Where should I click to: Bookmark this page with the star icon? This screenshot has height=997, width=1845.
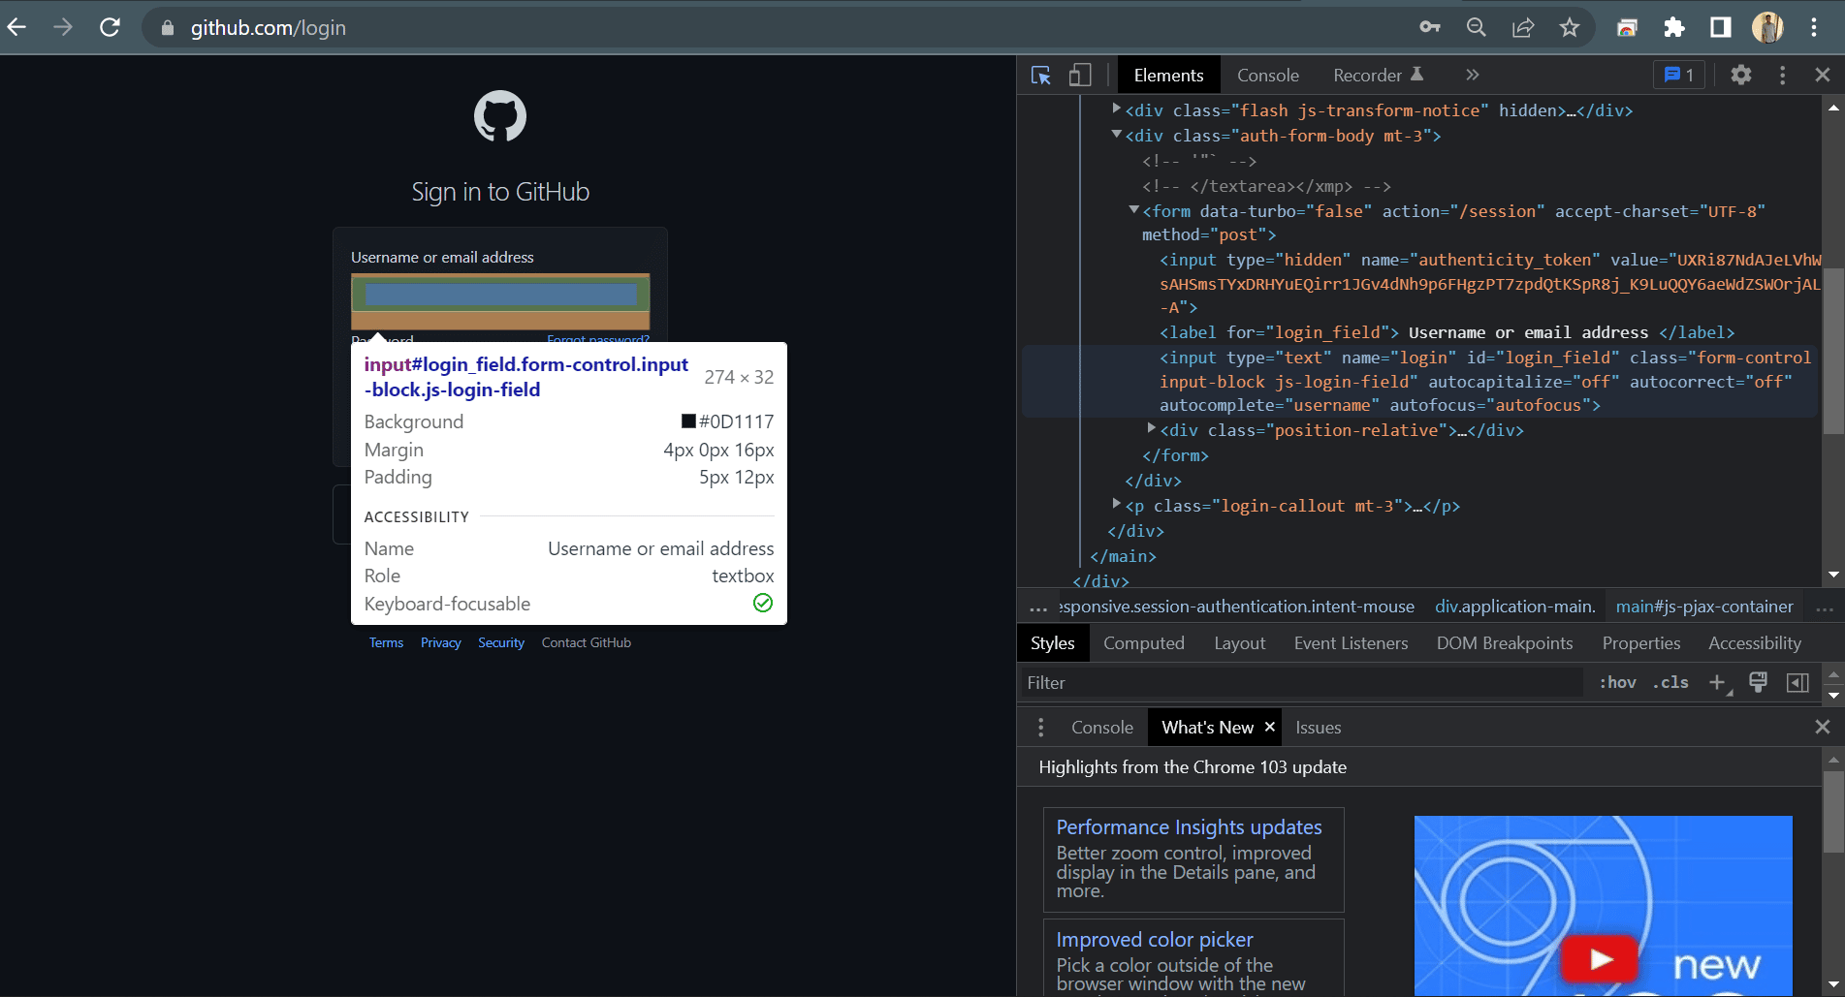coord(1570,27)
